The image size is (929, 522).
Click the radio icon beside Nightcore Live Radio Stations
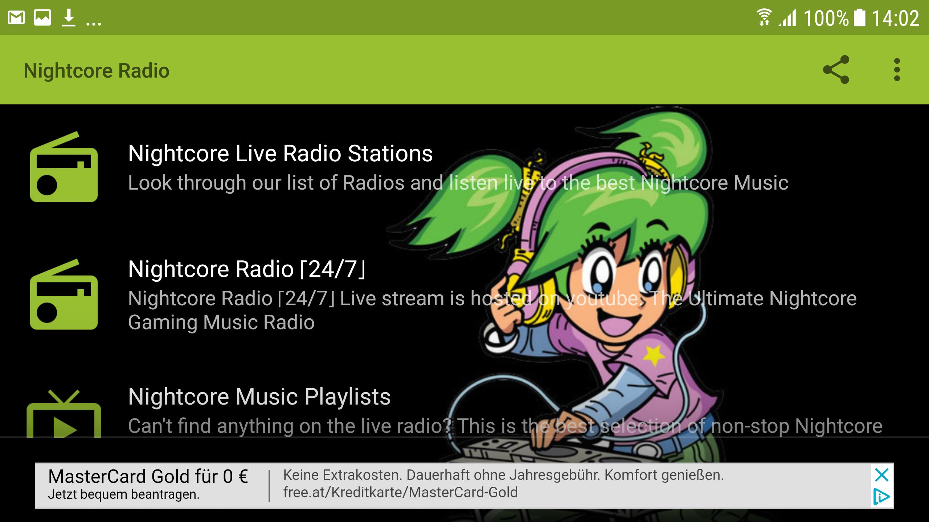[x=64, y=167]
